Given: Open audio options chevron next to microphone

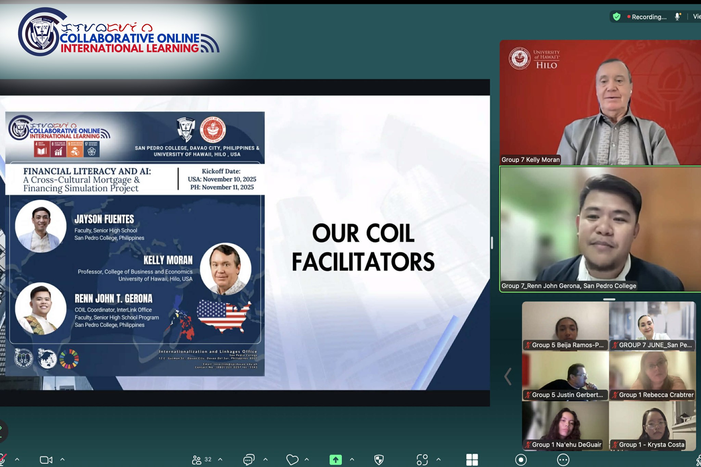Looking at the screenshot, I should [x=17, y=459].
